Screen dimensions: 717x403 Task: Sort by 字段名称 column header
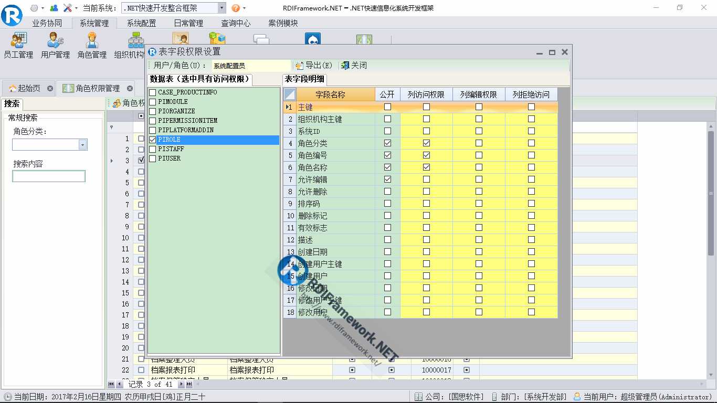tap(336, 94)
